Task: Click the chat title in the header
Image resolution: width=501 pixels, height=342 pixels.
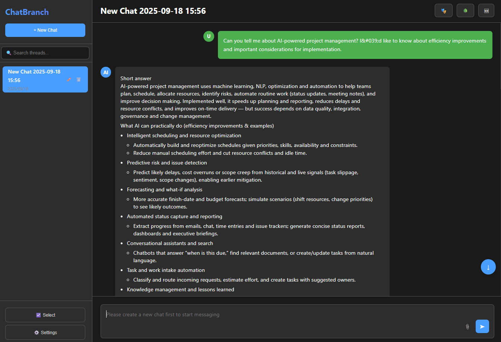Action: point(153,11)
